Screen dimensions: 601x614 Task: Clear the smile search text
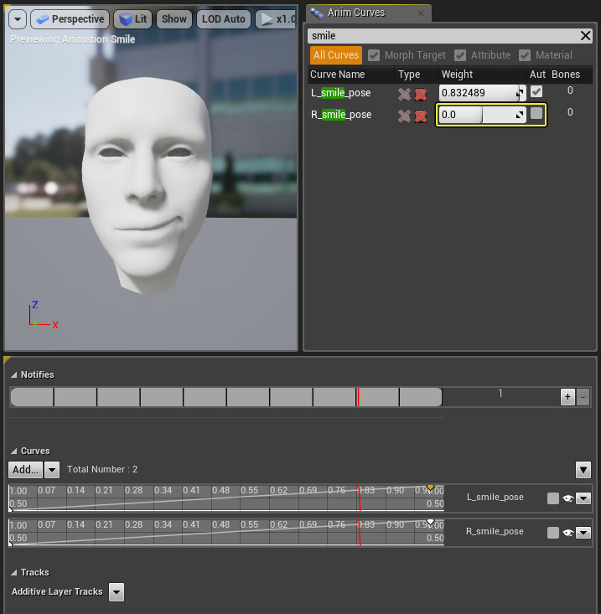[x=586, y=36]
